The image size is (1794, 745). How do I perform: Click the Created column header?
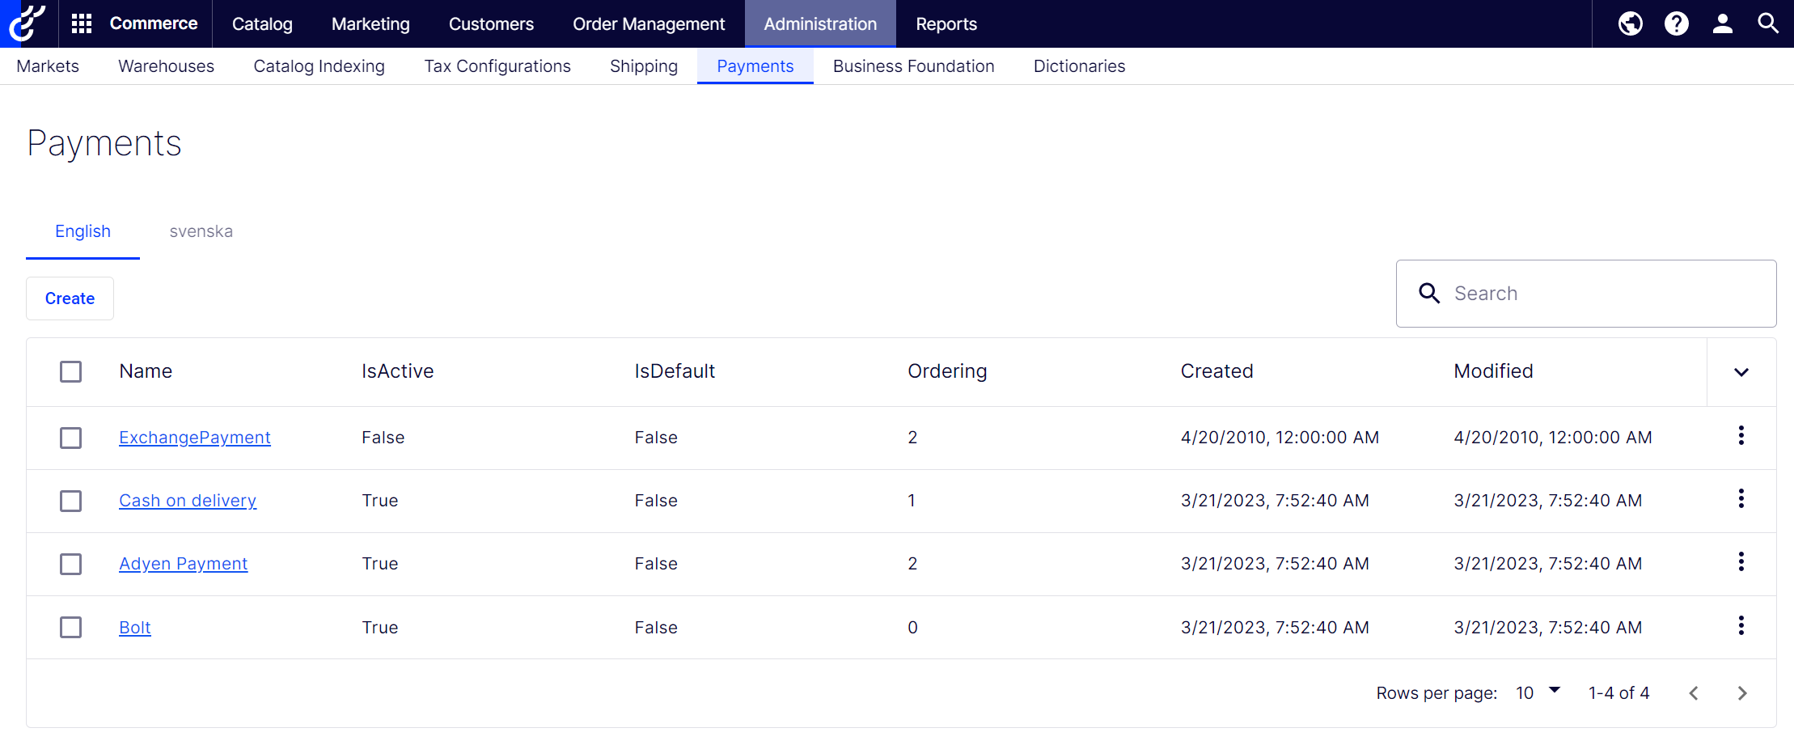coord(1216,371)
